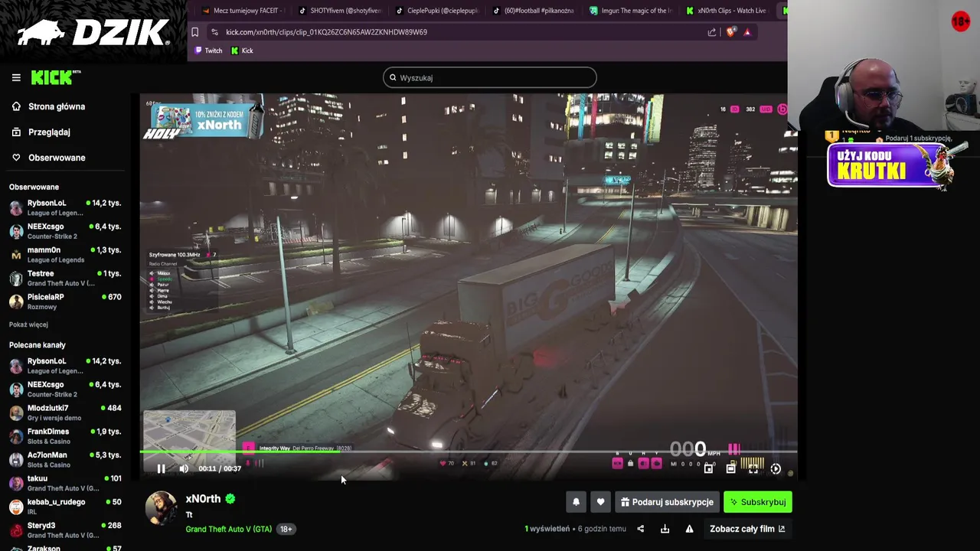The height and width of the screenshot is (551, 980).
Task: Open Obserwowane in sidebar menu
Action: pyautogui.click(x=49, y=158)
